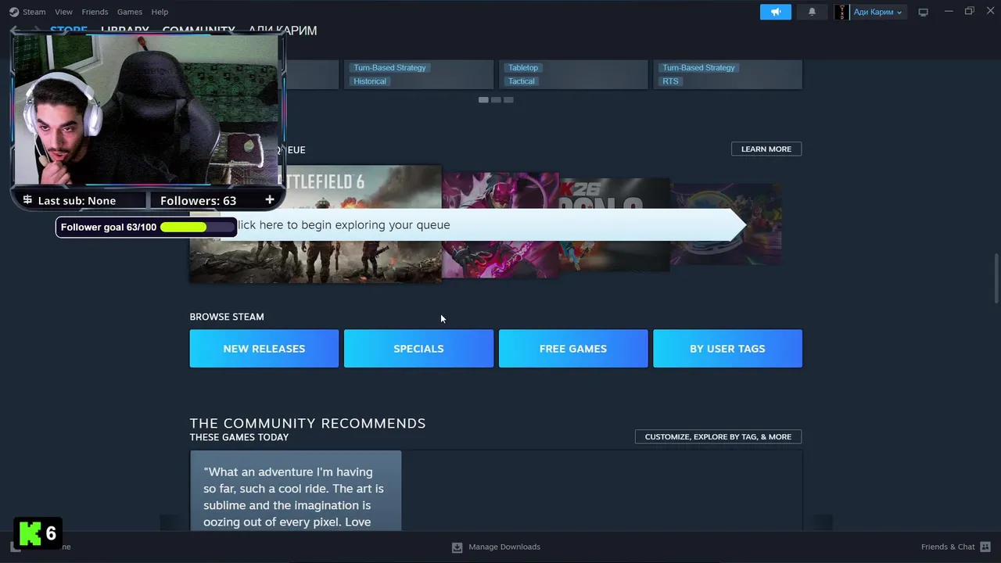Go to second carousel page dot
Screen dimensions: 1001x563
tap(496, 100)
